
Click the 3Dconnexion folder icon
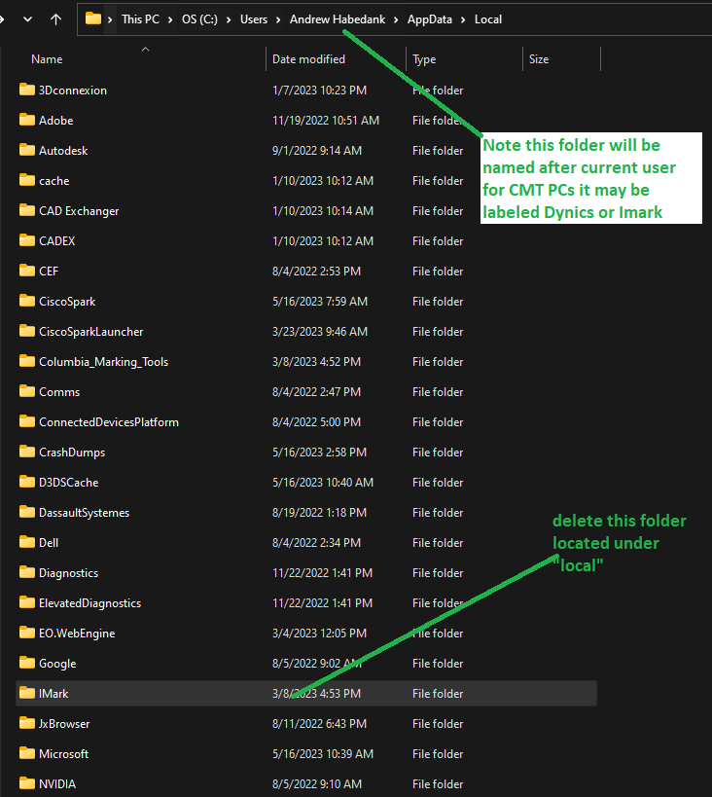click(x=27, y=90)
